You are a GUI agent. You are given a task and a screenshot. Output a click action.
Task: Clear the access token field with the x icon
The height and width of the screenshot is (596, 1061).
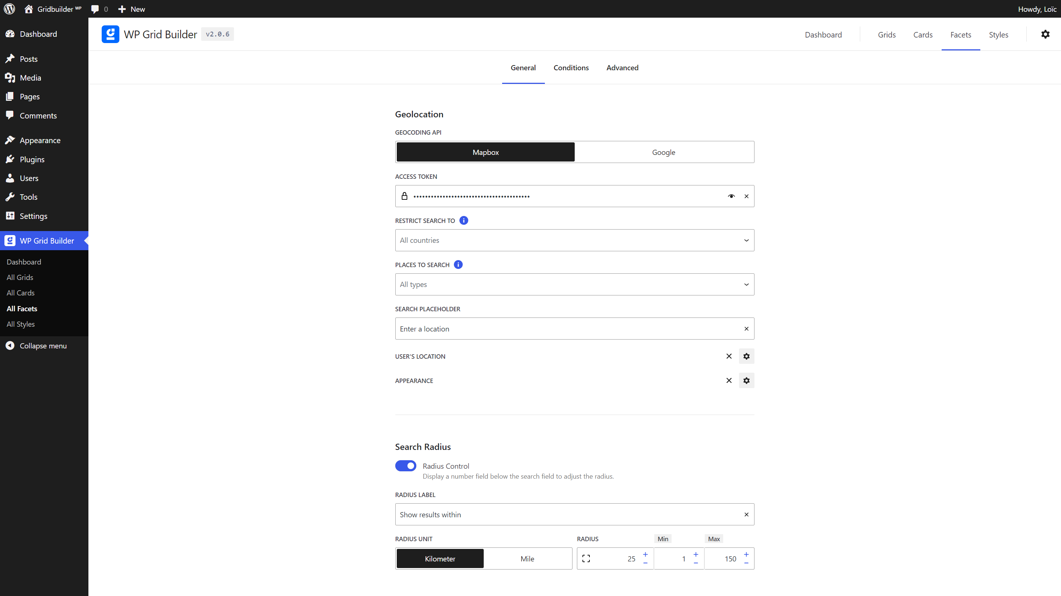(746, 196)
